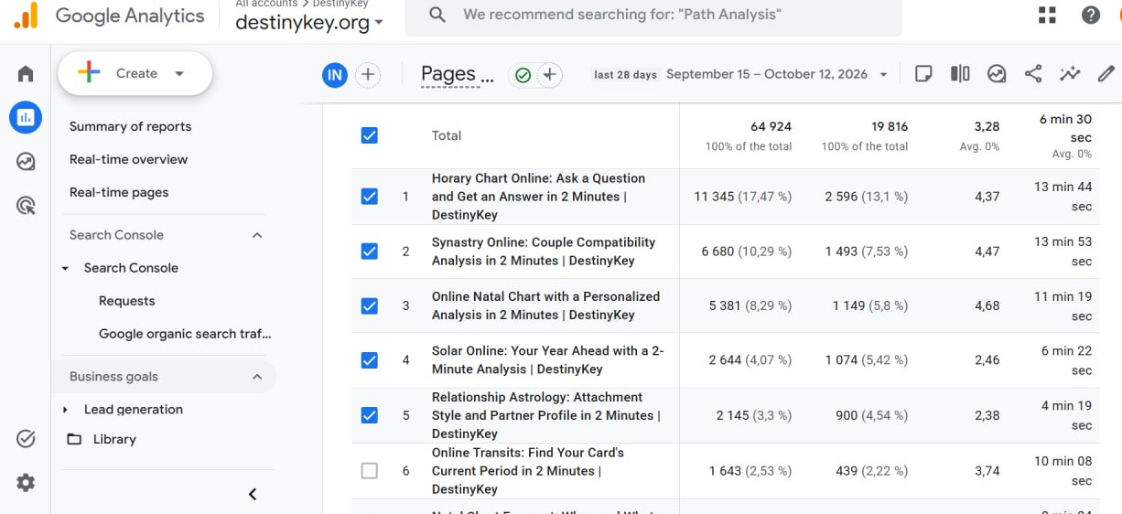Go to Home in left rail
The width and height of the screenshot is (1122, 514).
click(26, 74)
